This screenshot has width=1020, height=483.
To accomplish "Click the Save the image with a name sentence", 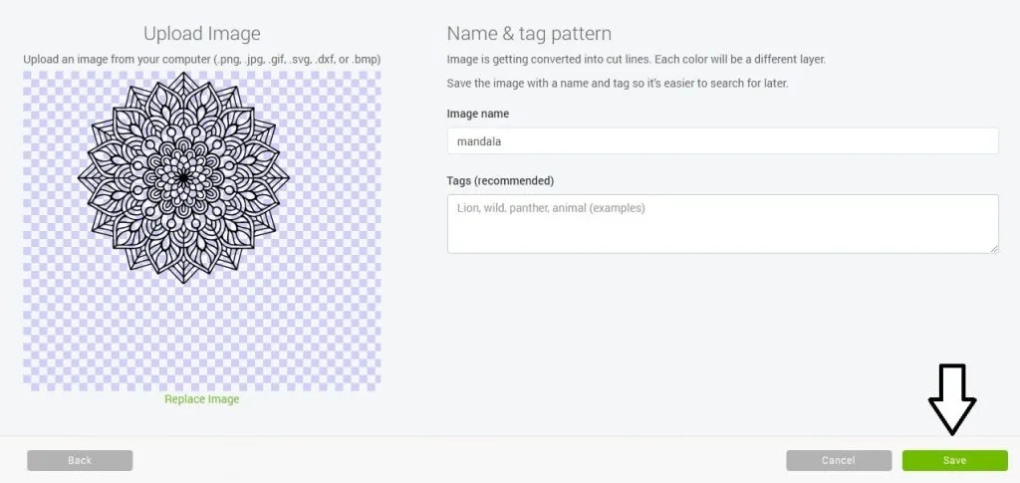I will (x=618, y=84).
